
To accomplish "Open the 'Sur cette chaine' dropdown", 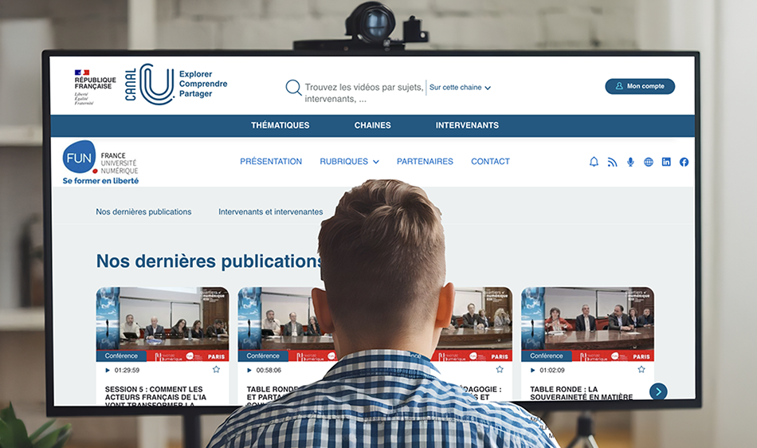I will point(460,88).
